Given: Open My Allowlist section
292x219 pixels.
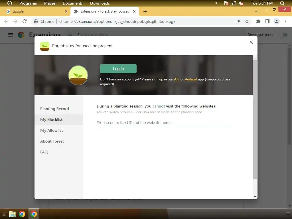Looking at the screenshot, I should point(52,130).
